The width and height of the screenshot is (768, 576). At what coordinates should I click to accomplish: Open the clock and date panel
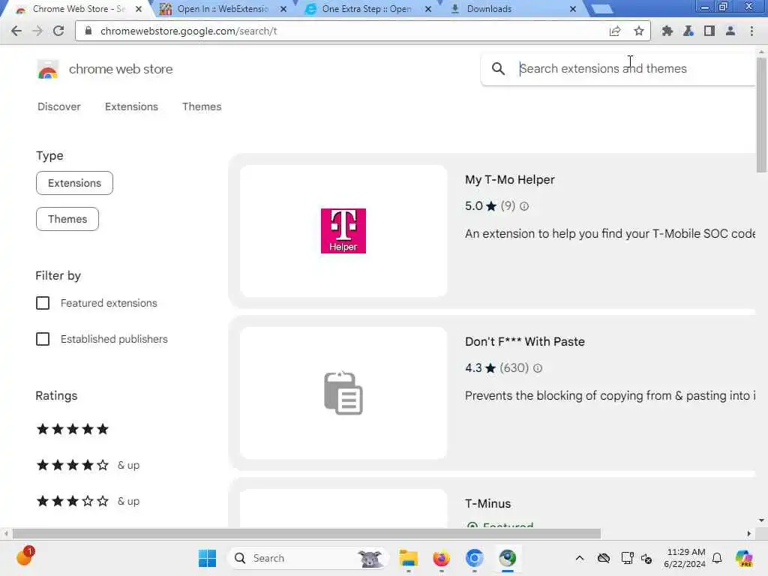[x=685, y=558]
